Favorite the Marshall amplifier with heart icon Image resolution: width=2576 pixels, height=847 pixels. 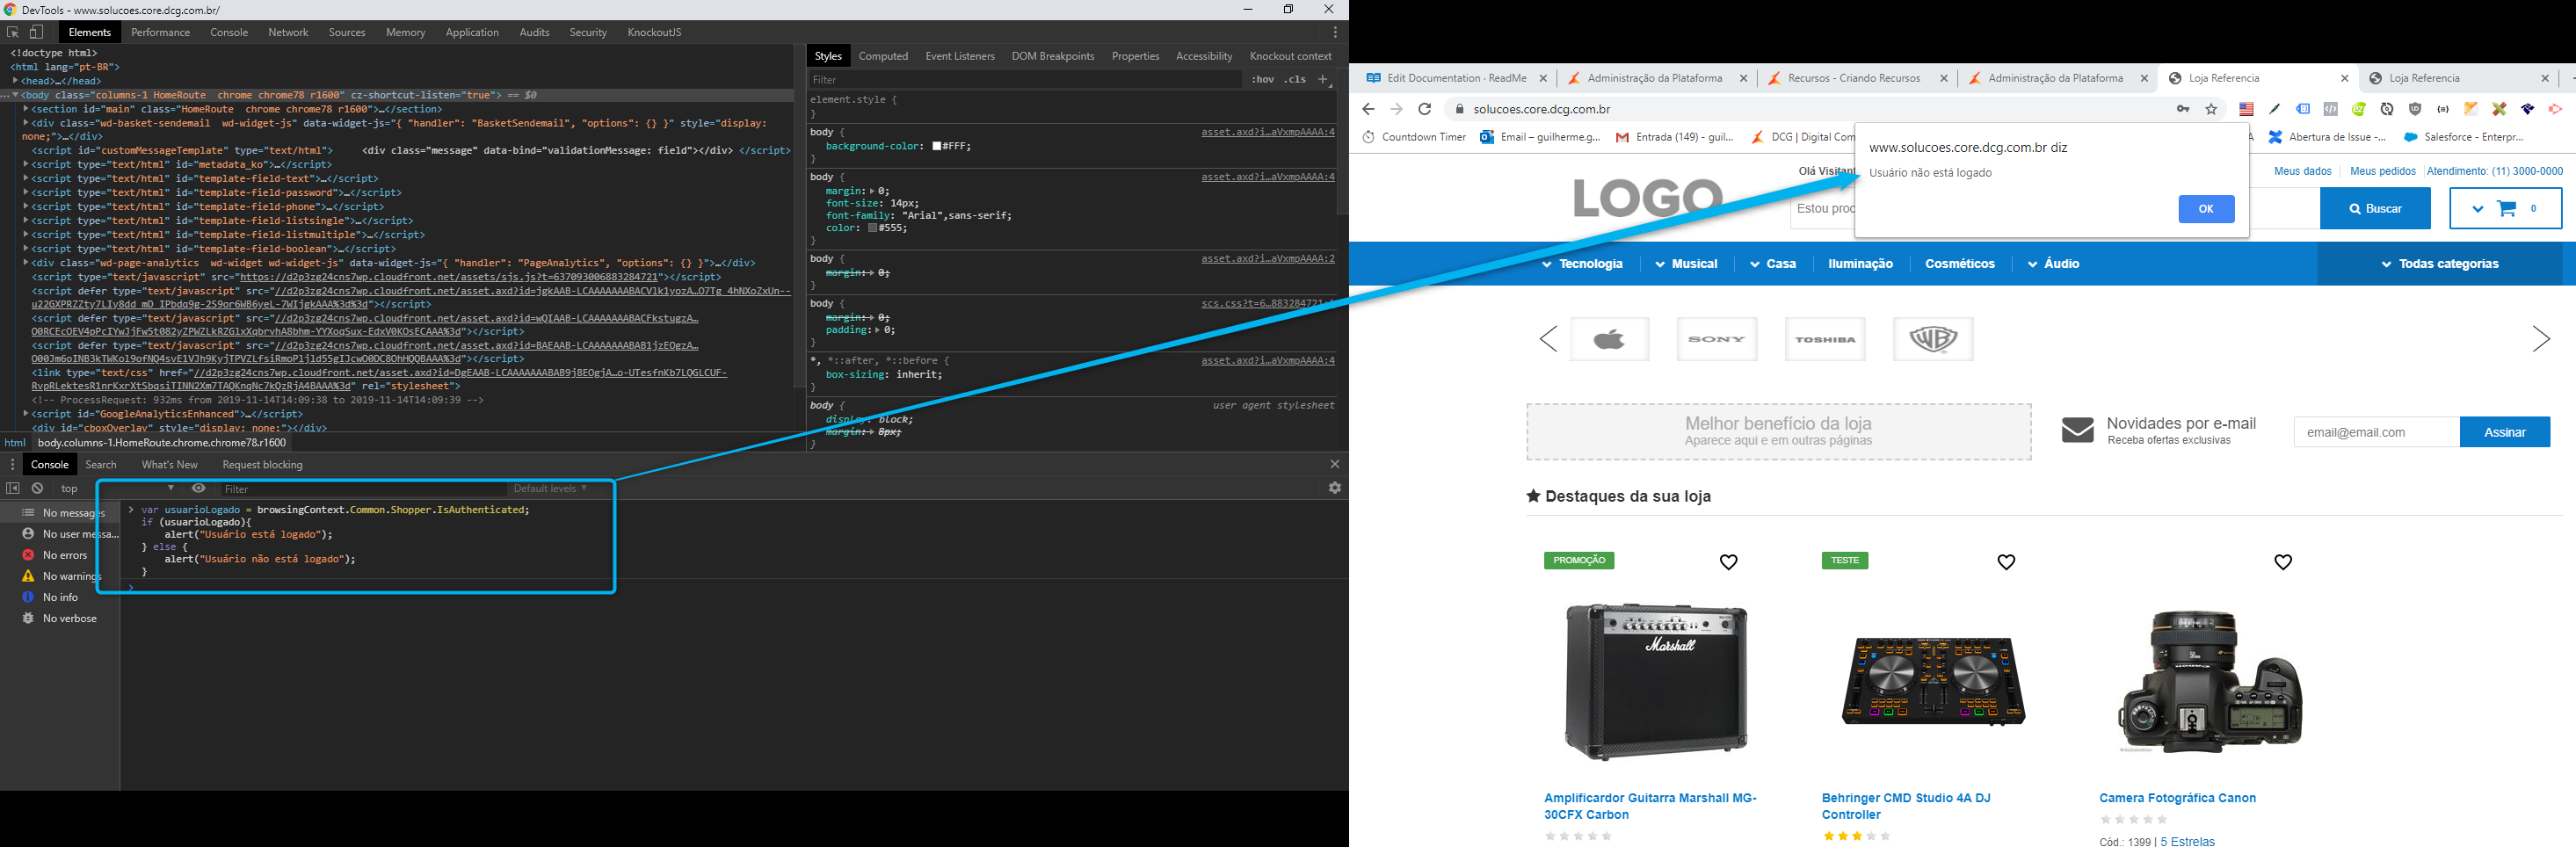1728,562
